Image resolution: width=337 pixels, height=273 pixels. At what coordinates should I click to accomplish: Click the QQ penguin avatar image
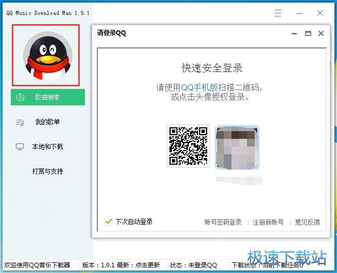point(48,56)
